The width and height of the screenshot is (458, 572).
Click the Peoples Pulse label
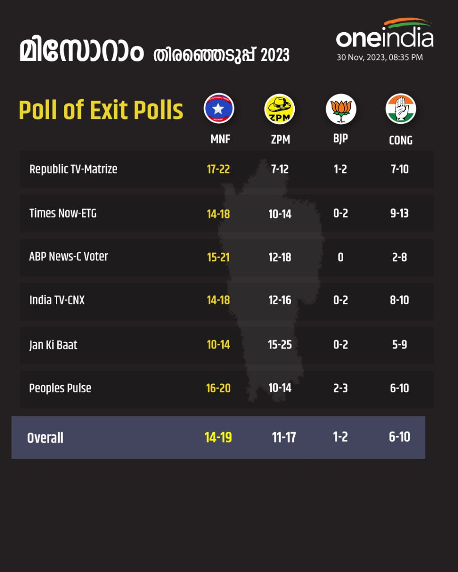pos(60,388)
